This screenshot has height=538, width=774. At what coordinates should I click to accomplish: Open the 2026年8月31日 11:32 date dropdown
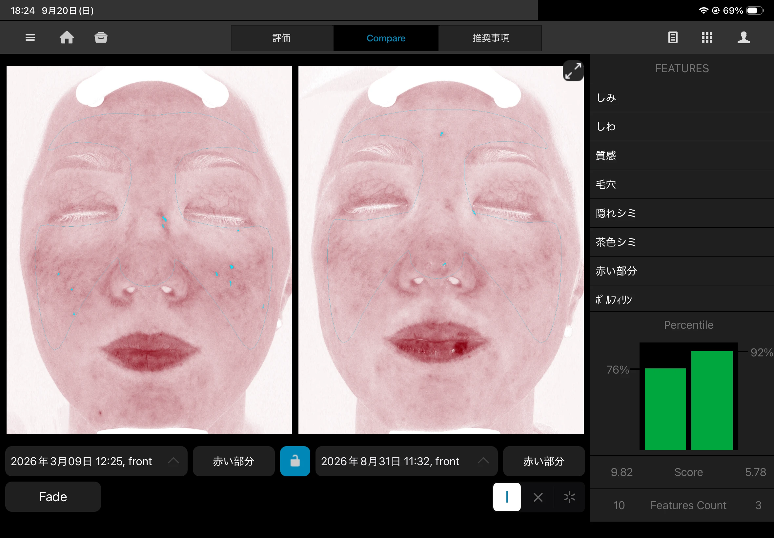406,461
